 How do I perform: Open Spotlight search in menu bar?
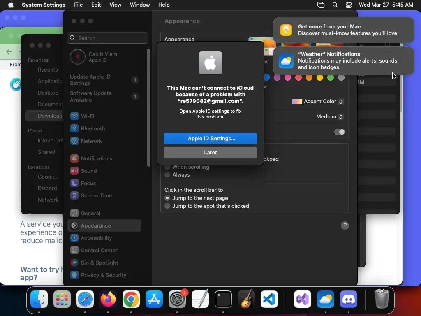[335, 5]
